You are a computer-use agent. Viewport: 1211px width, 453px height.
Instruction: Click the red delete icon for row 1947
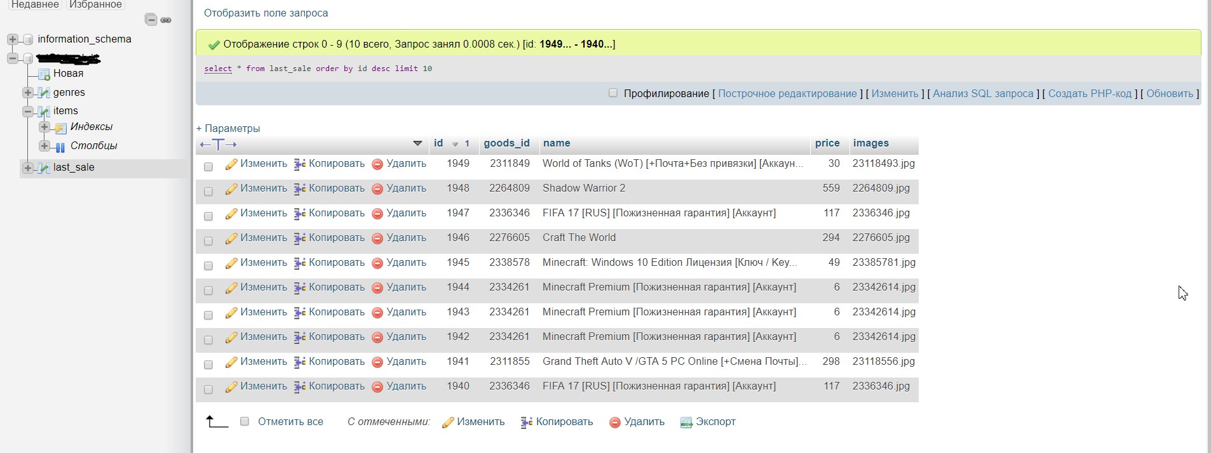coord(377,214)
